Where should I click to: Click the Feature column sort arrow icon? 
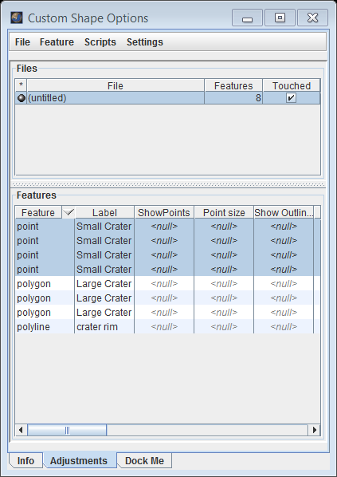coord(69,212)
